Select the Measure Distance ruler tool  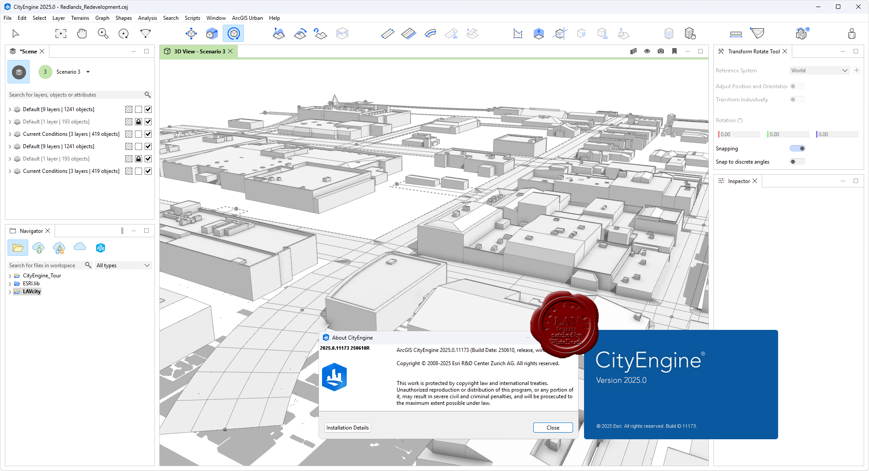736,34
